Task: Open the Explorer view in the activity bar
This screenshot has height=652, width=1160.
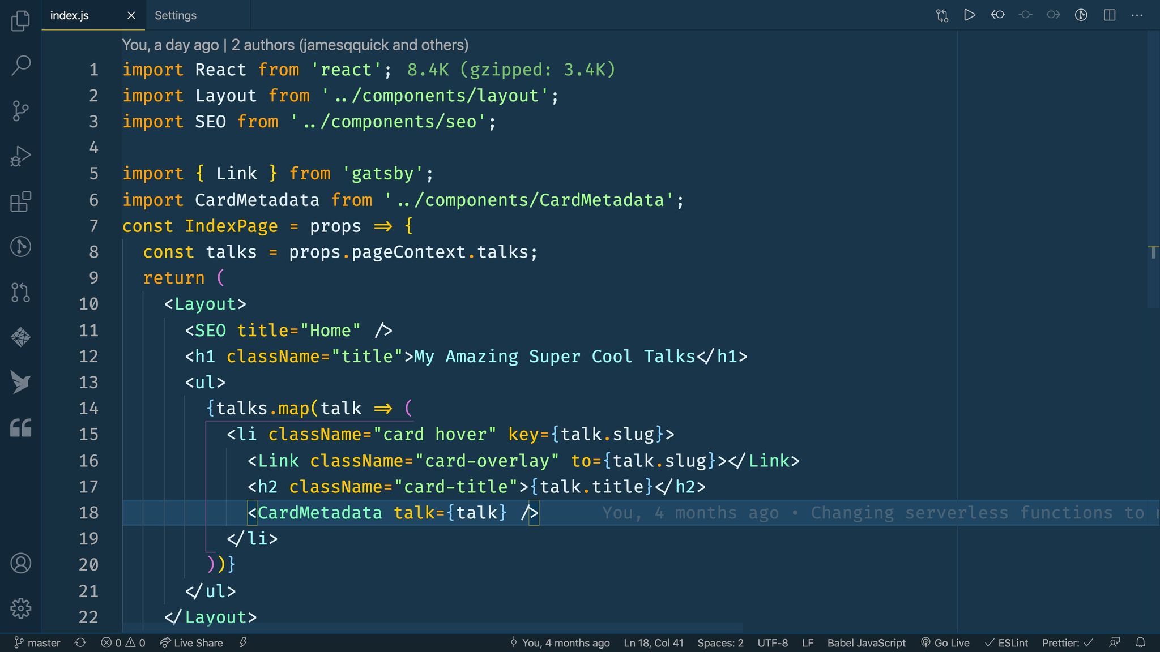Action: coord(20,21)
